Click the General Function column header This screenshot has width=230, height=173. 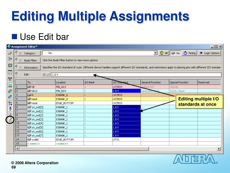(155, 82)
